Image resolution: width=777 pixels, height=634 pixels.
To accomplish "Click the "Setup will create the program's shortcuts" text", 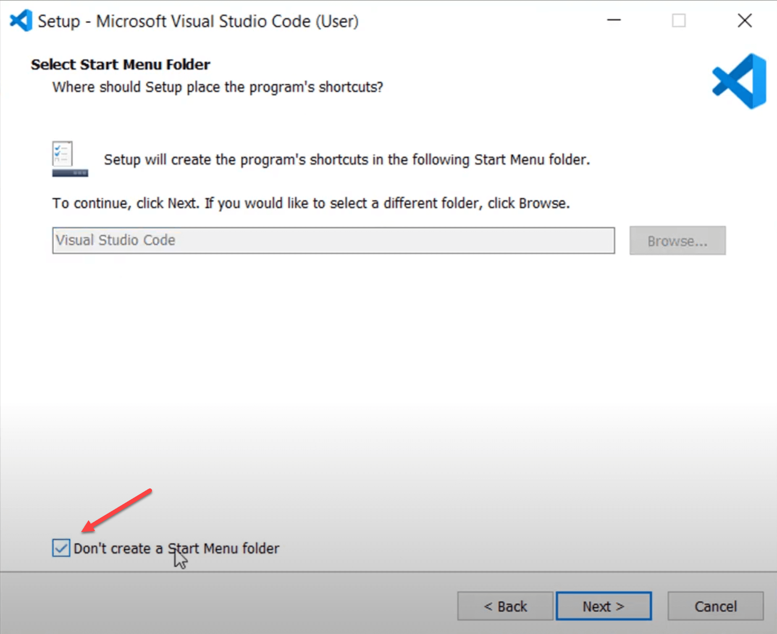I will coord(346,159).
